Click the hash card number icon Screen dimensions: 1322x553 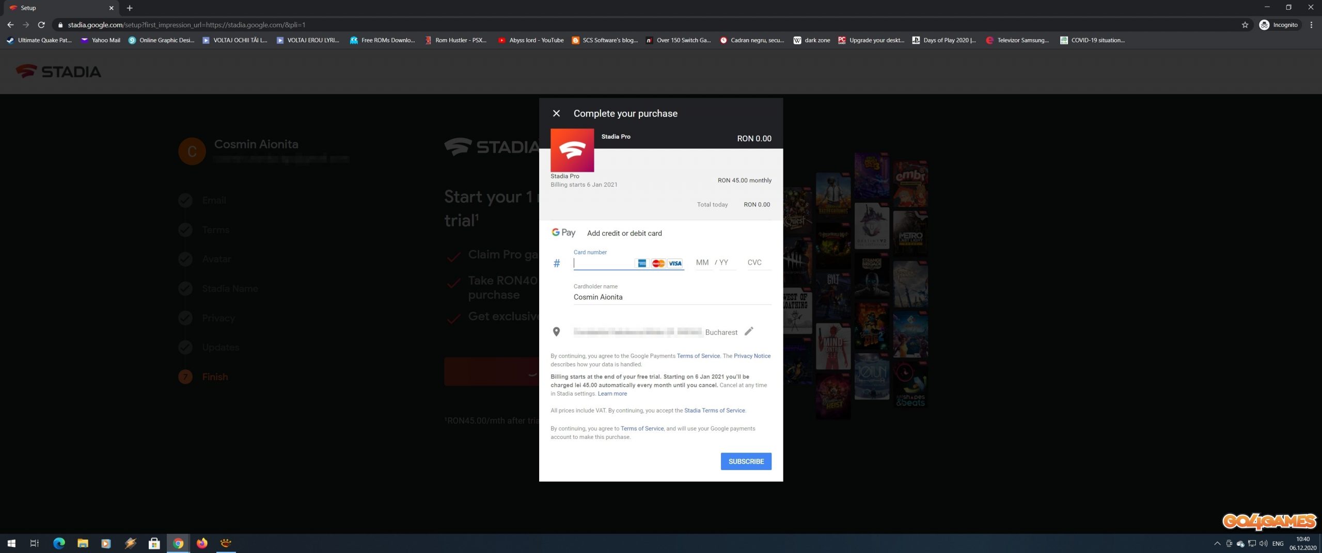point(556,264)
